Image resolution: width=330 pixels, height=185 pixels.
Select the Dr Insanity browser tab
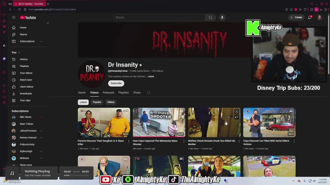29,4
